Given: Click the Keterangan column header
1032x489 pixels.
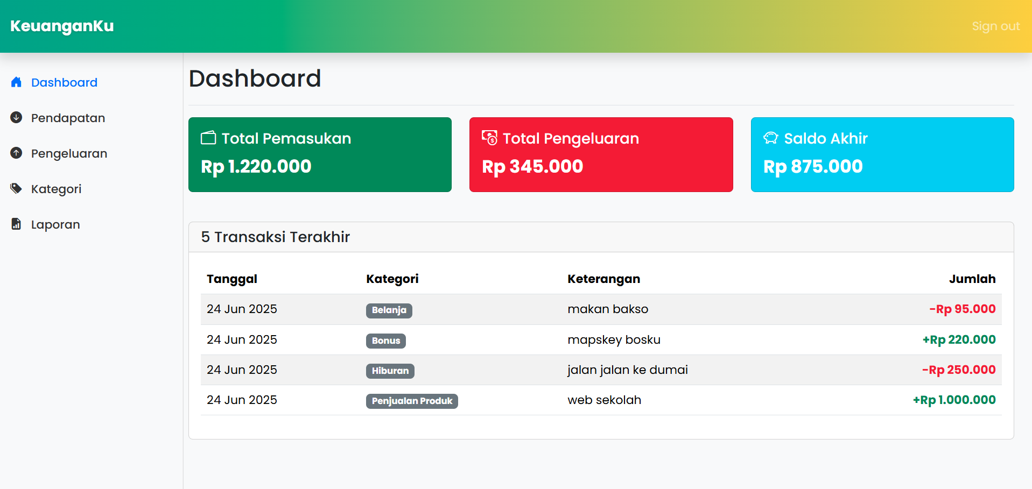Looking at the screenshot, I should pos(603,279).
